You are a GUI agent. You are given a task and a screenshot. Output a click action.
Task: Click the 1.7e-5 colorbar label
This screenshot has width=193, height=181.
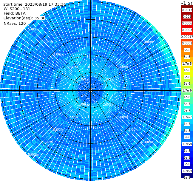click(187, 64)
